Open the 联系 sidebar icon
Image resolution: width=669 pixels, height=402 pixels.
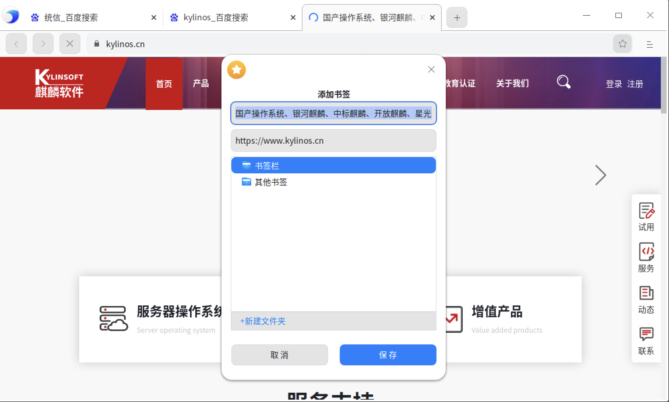[646, 341]
